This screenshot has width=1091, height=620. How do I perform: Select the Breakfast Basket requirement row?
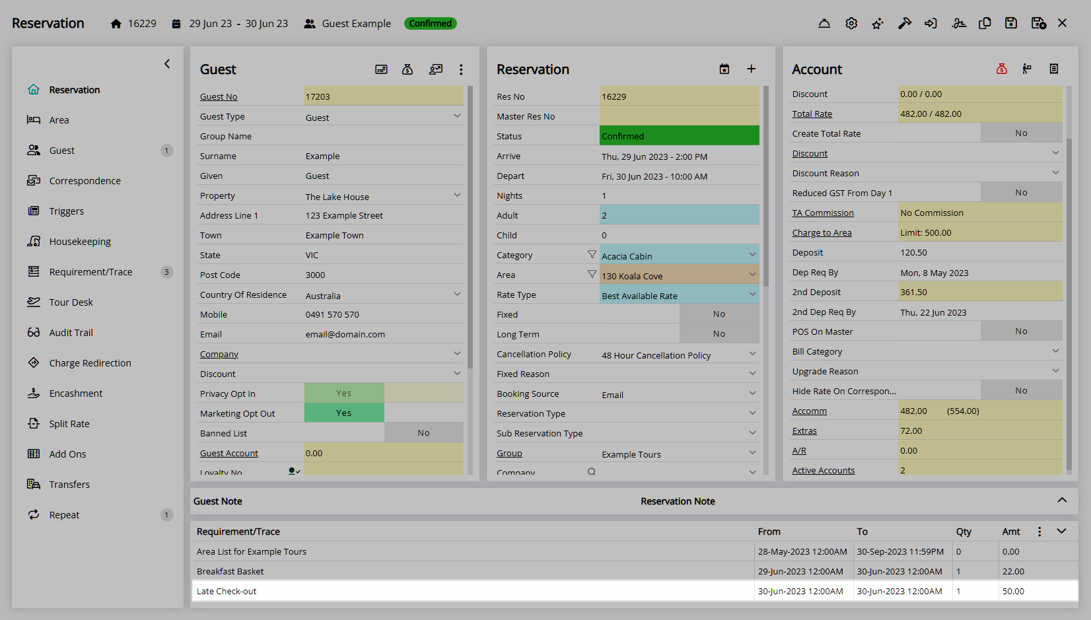click(x=635, y=571)
